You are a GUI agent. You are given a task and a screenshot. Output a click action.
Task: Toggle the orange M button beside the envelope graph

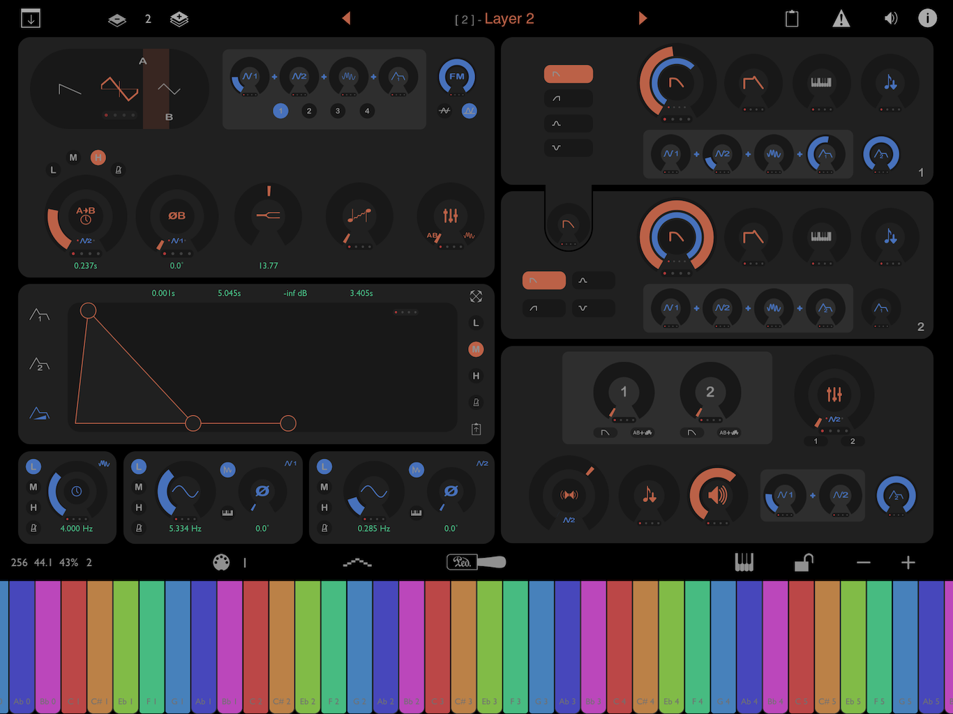pyautogui.click(x=476, y=349)
